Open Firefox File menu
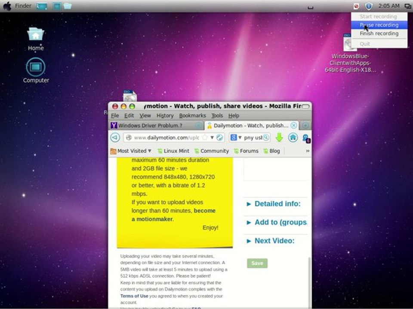Screen dimensions: 413x309 tap(115, 115)
